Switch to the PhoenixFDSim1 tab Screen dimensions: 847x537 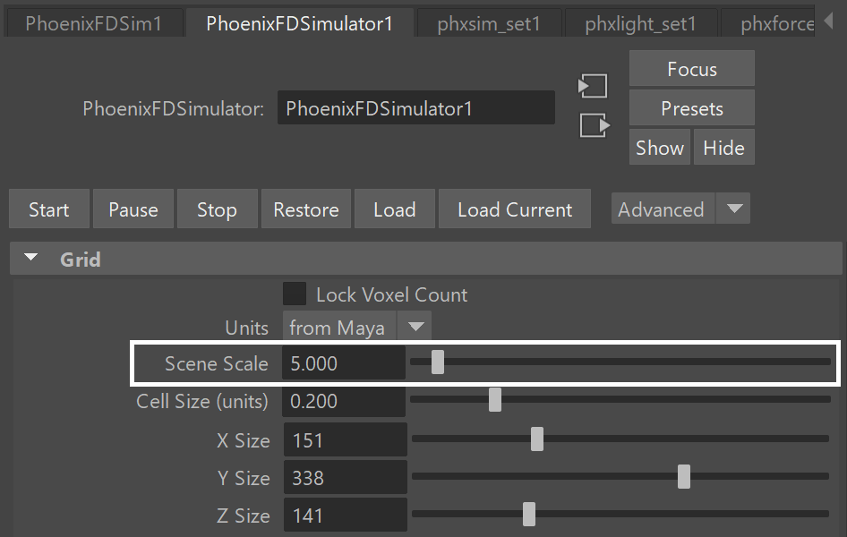coord(93,24)
